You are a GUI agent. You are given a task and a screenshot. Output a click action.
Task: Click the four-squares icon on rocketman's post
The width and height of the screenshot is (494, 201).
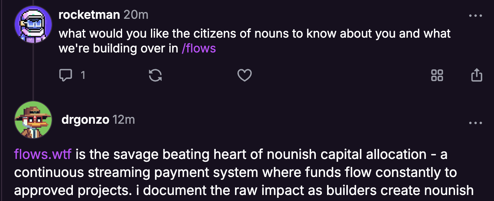pyautogui.click(x=437, y=75)
